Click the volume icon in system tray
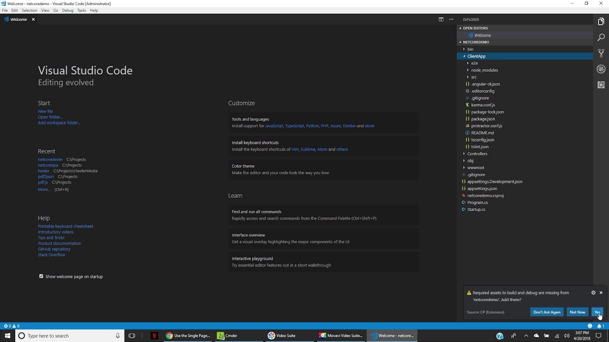The width and height of the screenshot is (609, 342). (567, 336)
